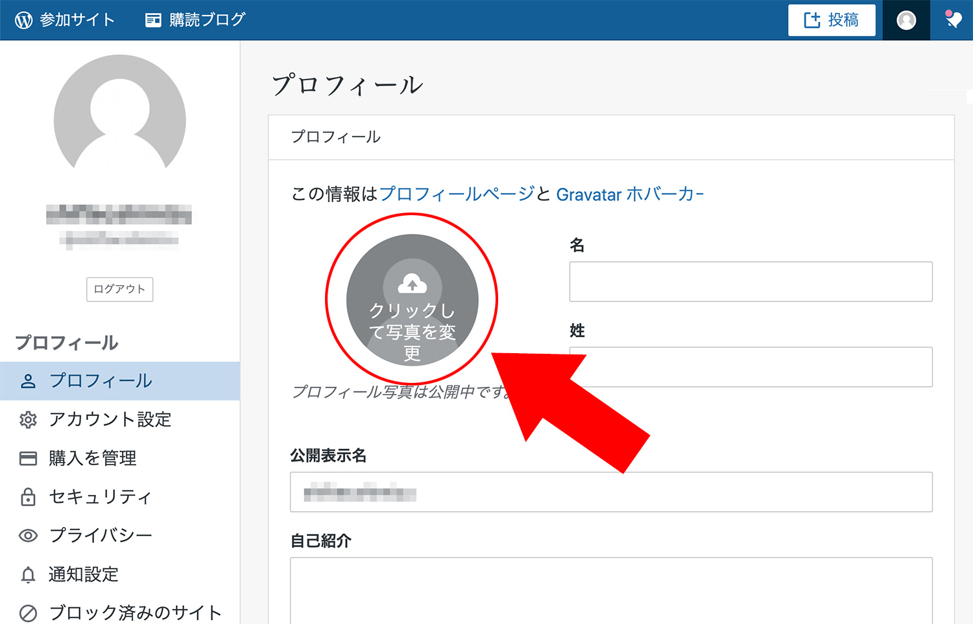This screenshot has height=624, width=973.
Task: Click the gear icon for アカウント設定
Action: [28, 420]
